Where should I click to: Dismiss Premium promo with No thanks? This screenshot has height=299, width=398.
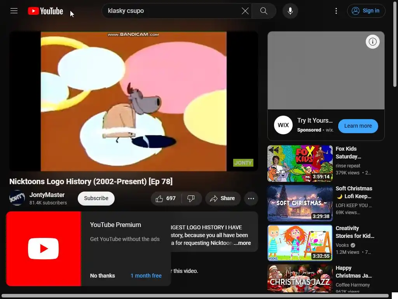[102, 276]
